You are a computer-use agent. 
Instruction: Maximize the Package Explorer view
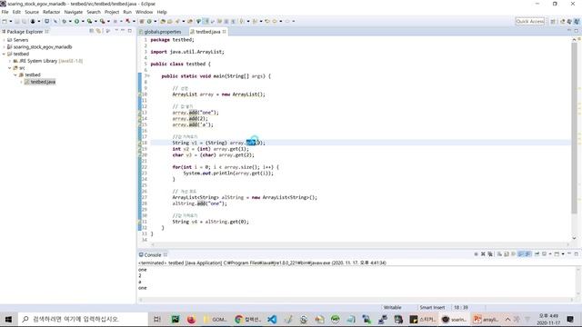[x=130, y=31]
